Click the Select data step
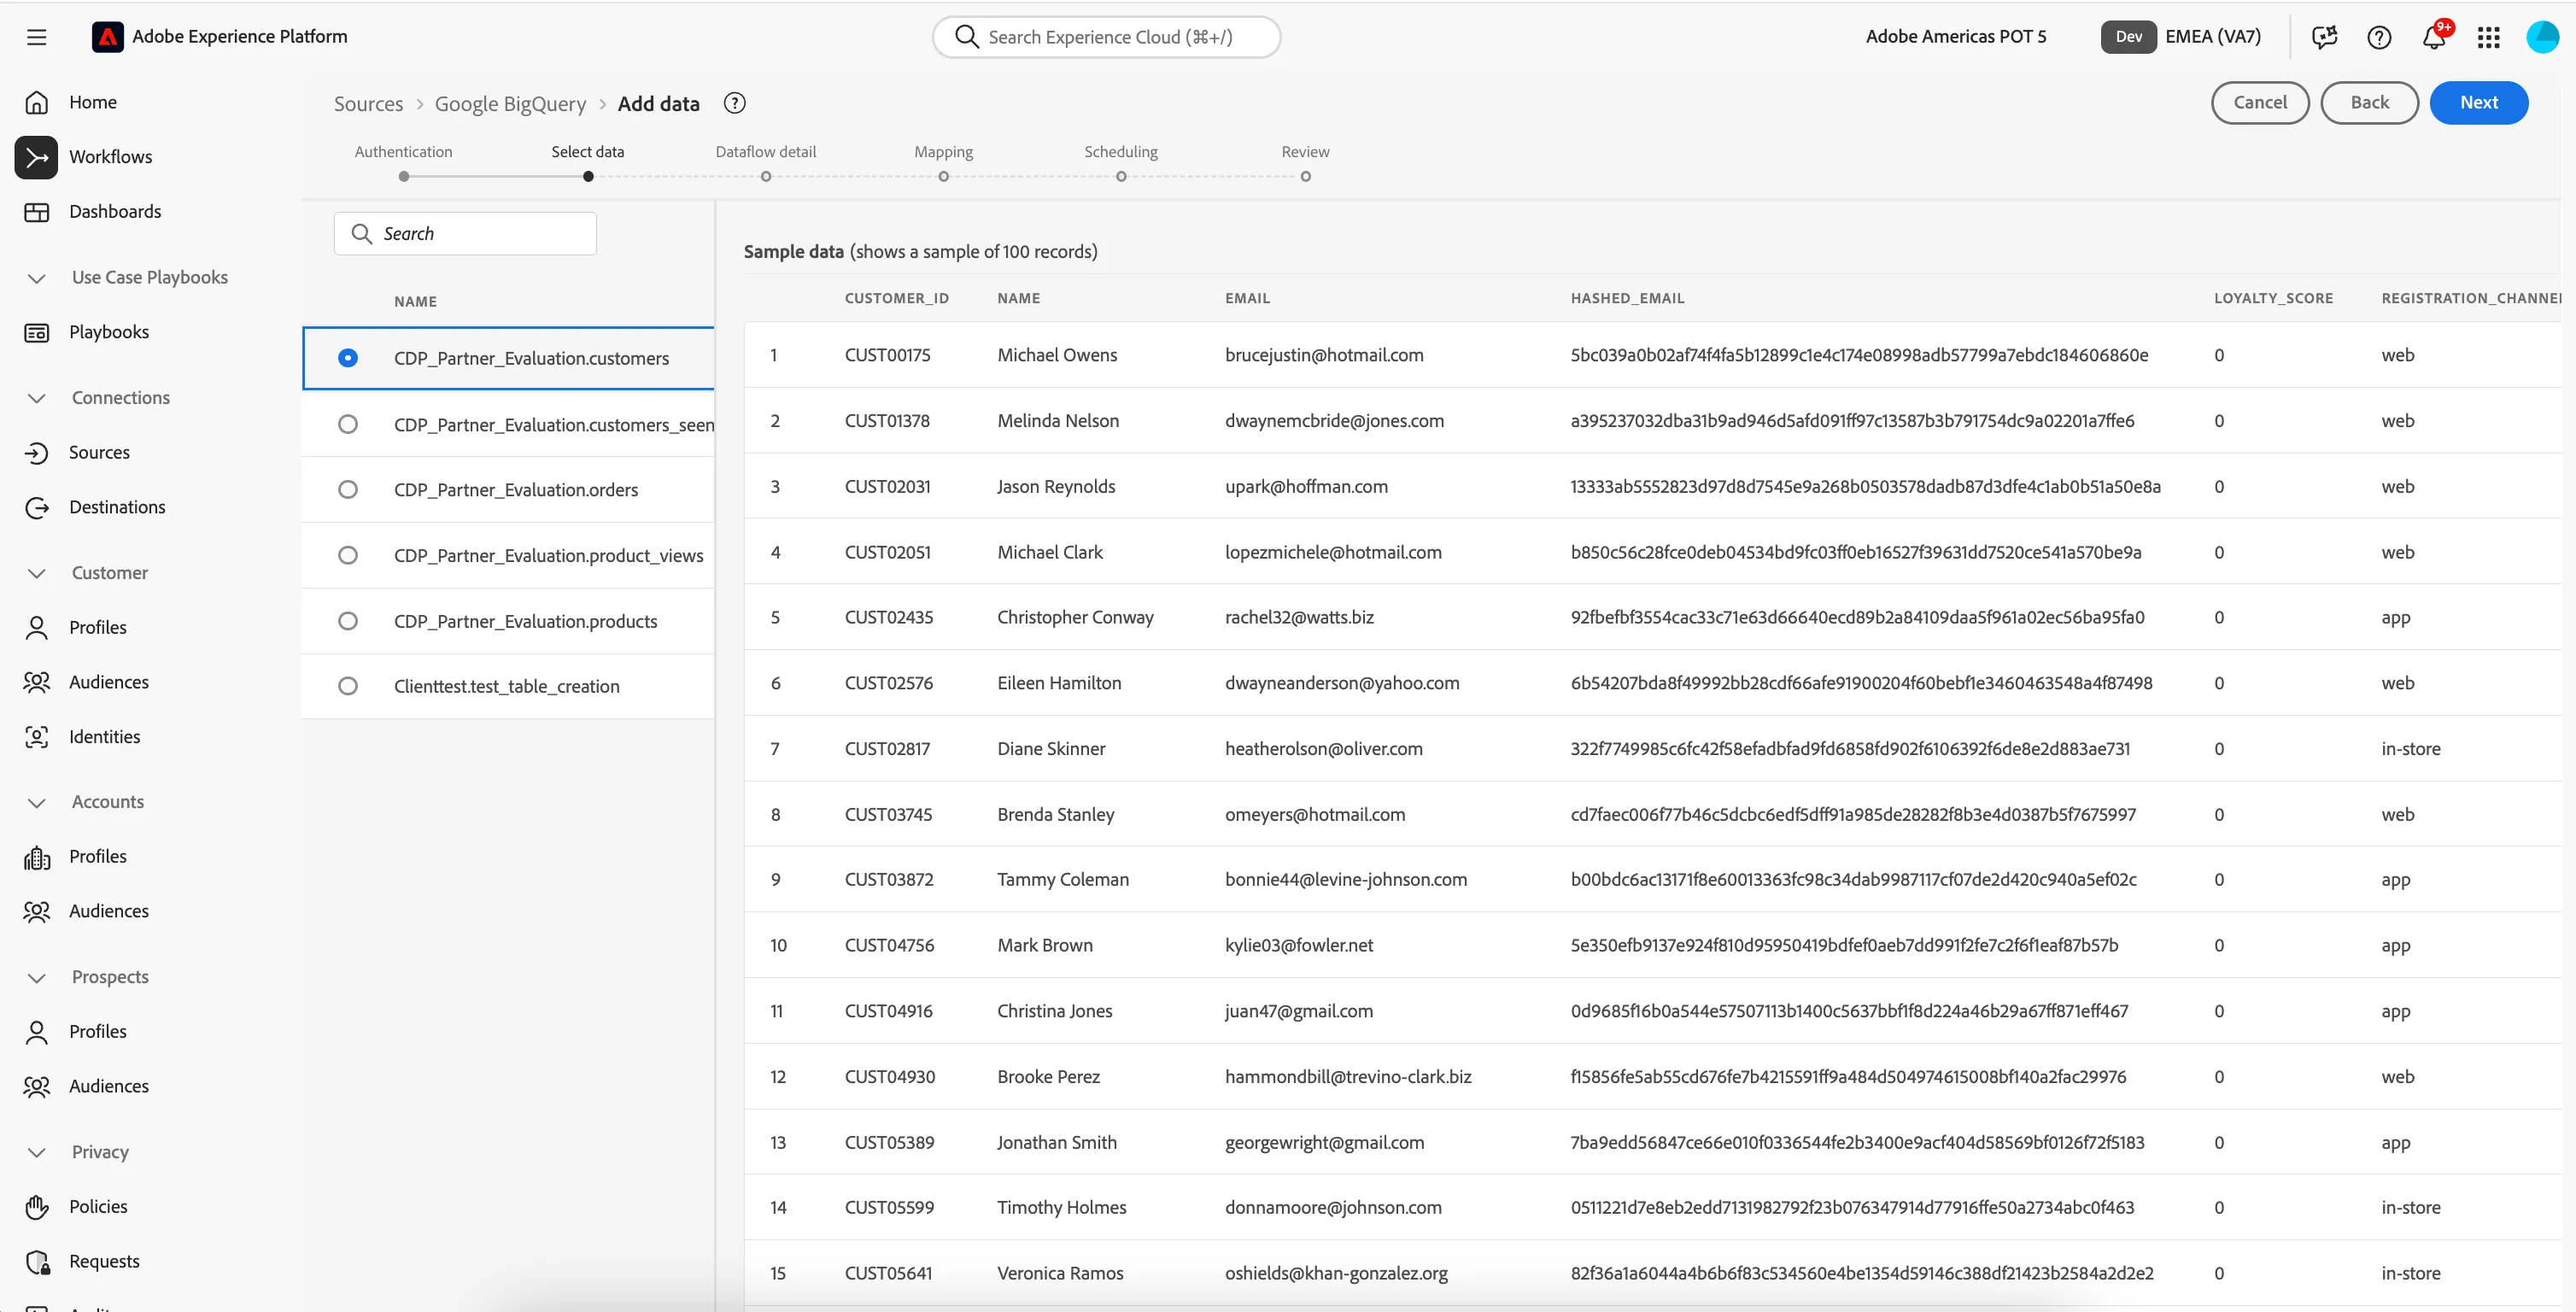2576x1312 pixels. click(588, 162)
